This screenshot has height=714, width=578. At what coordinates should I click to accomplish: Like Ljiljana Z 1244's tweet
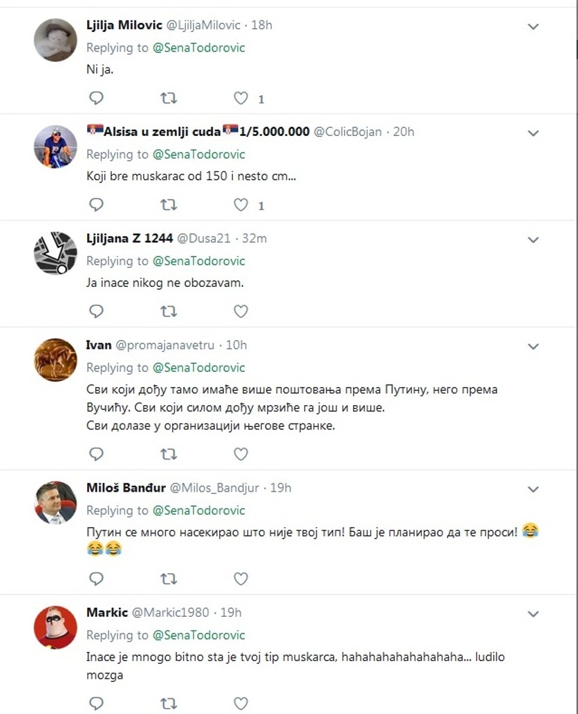pos(241,311)
